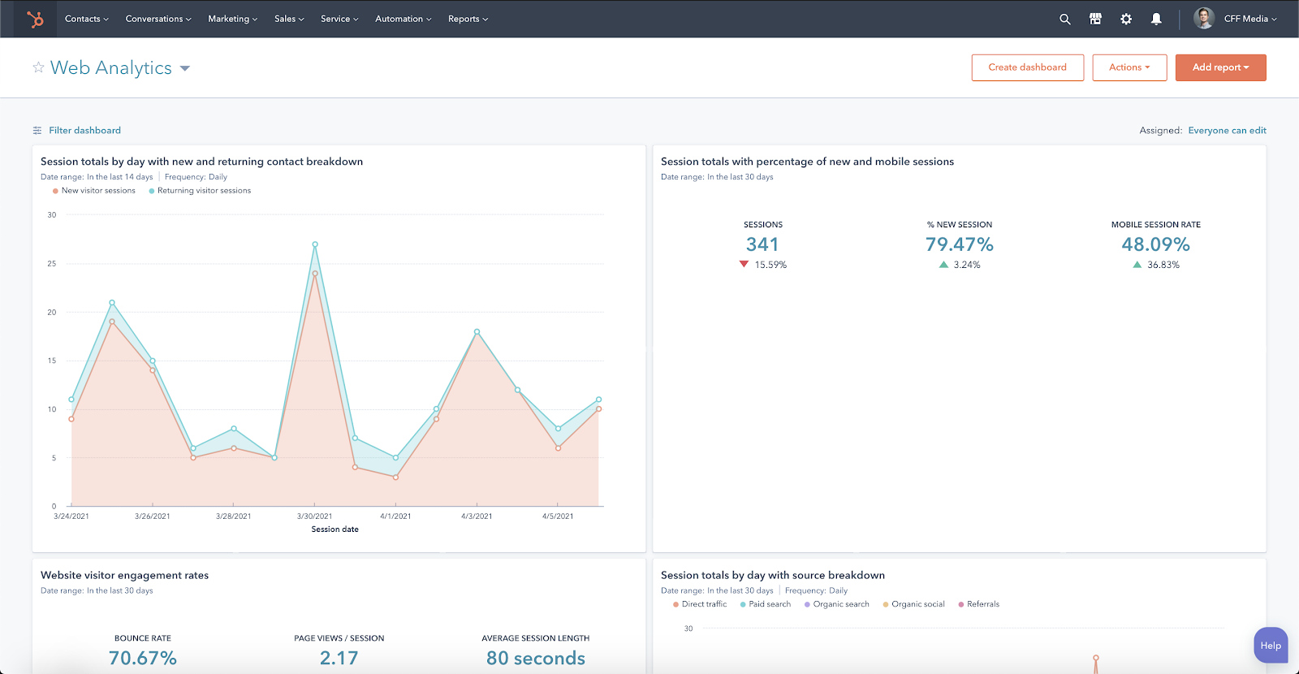1299x674 pixels.
Task: Open the Web Analytics dashboard switcher caret
Action: pos(185,68)
